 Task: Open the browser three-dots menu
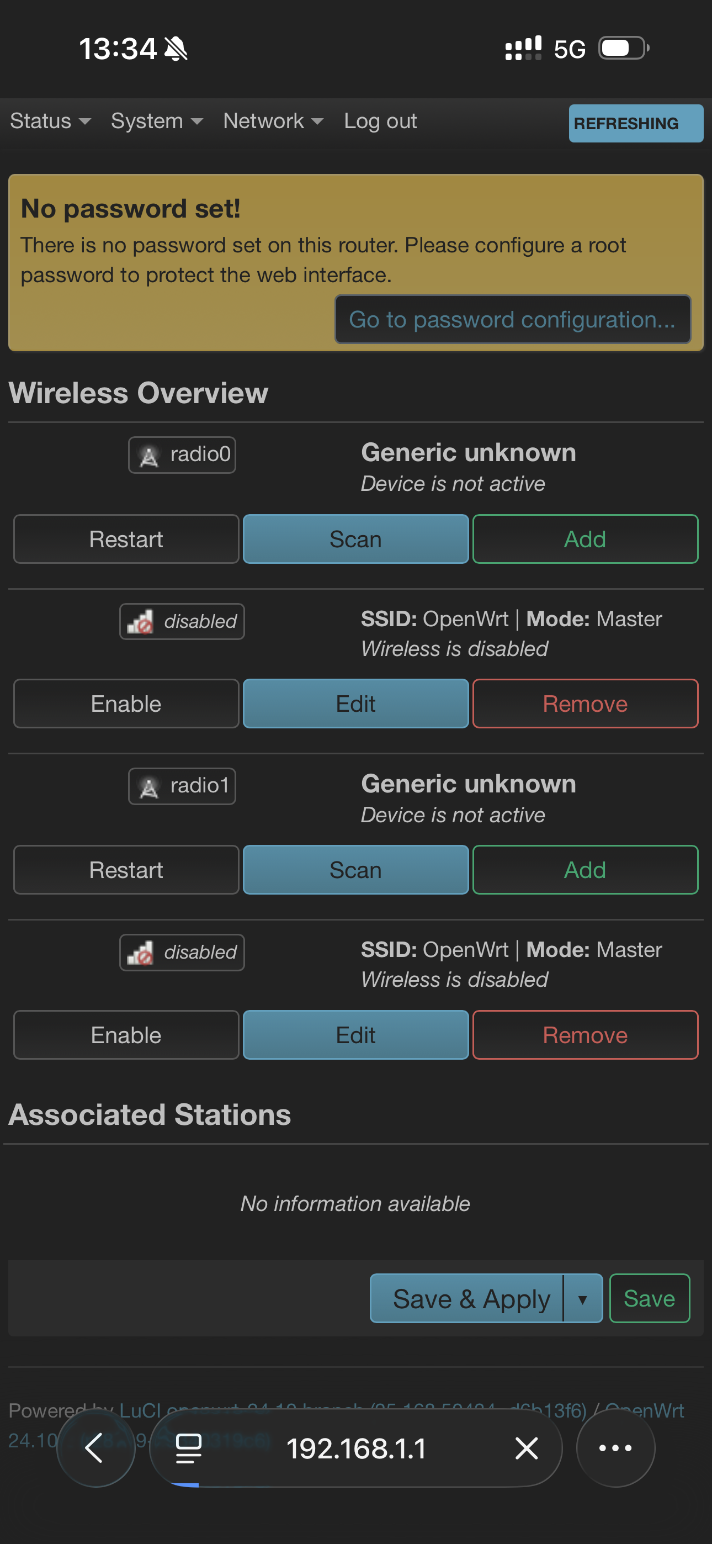tap(615, 1448)
